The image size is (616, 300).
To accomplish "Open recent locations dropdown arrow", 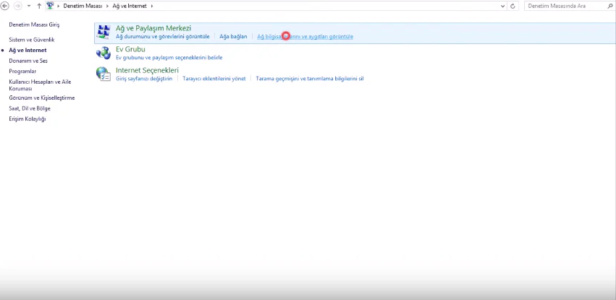I will tap(28, 6).
